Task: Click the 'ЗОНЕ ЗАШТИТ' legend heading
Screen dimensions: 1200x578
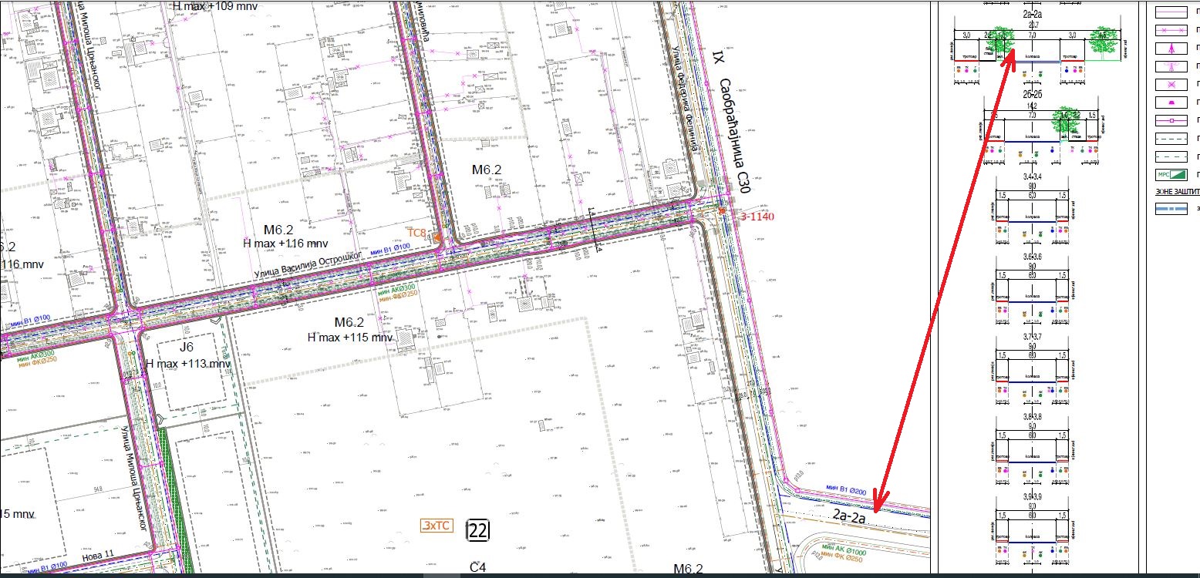Action: click(1177, 191)
